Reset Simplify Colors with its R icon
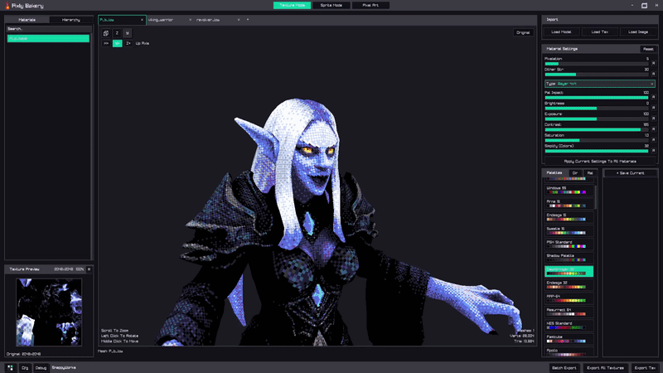This screenshot has height=373, width=663. click(653, 150)
